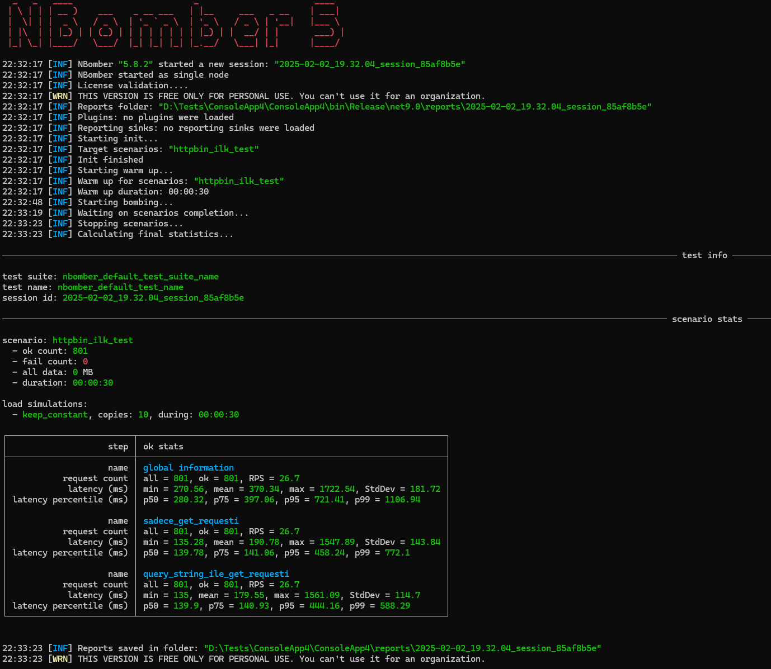Click scenario 'duration: 00:00:30' value
This screenshot has height=669, width=771.
(x=93, y=383)
